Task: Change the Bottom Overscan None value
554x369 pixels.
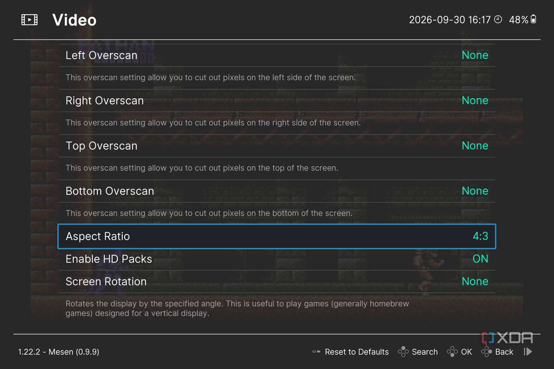Action: point(475,191)
